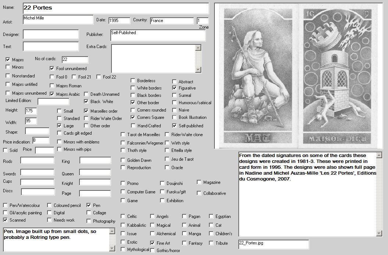Enable the Borderless checkbox
Image resolution: width=388 pixels, height=255 pixels.
(x=133, y=81)
